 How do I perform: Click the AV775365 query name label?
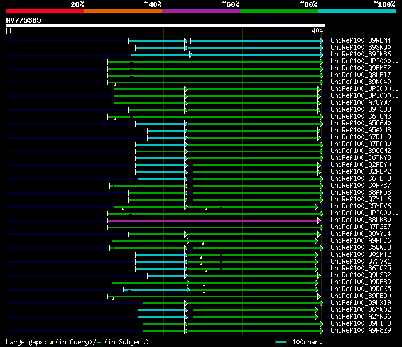pos(24,20)
